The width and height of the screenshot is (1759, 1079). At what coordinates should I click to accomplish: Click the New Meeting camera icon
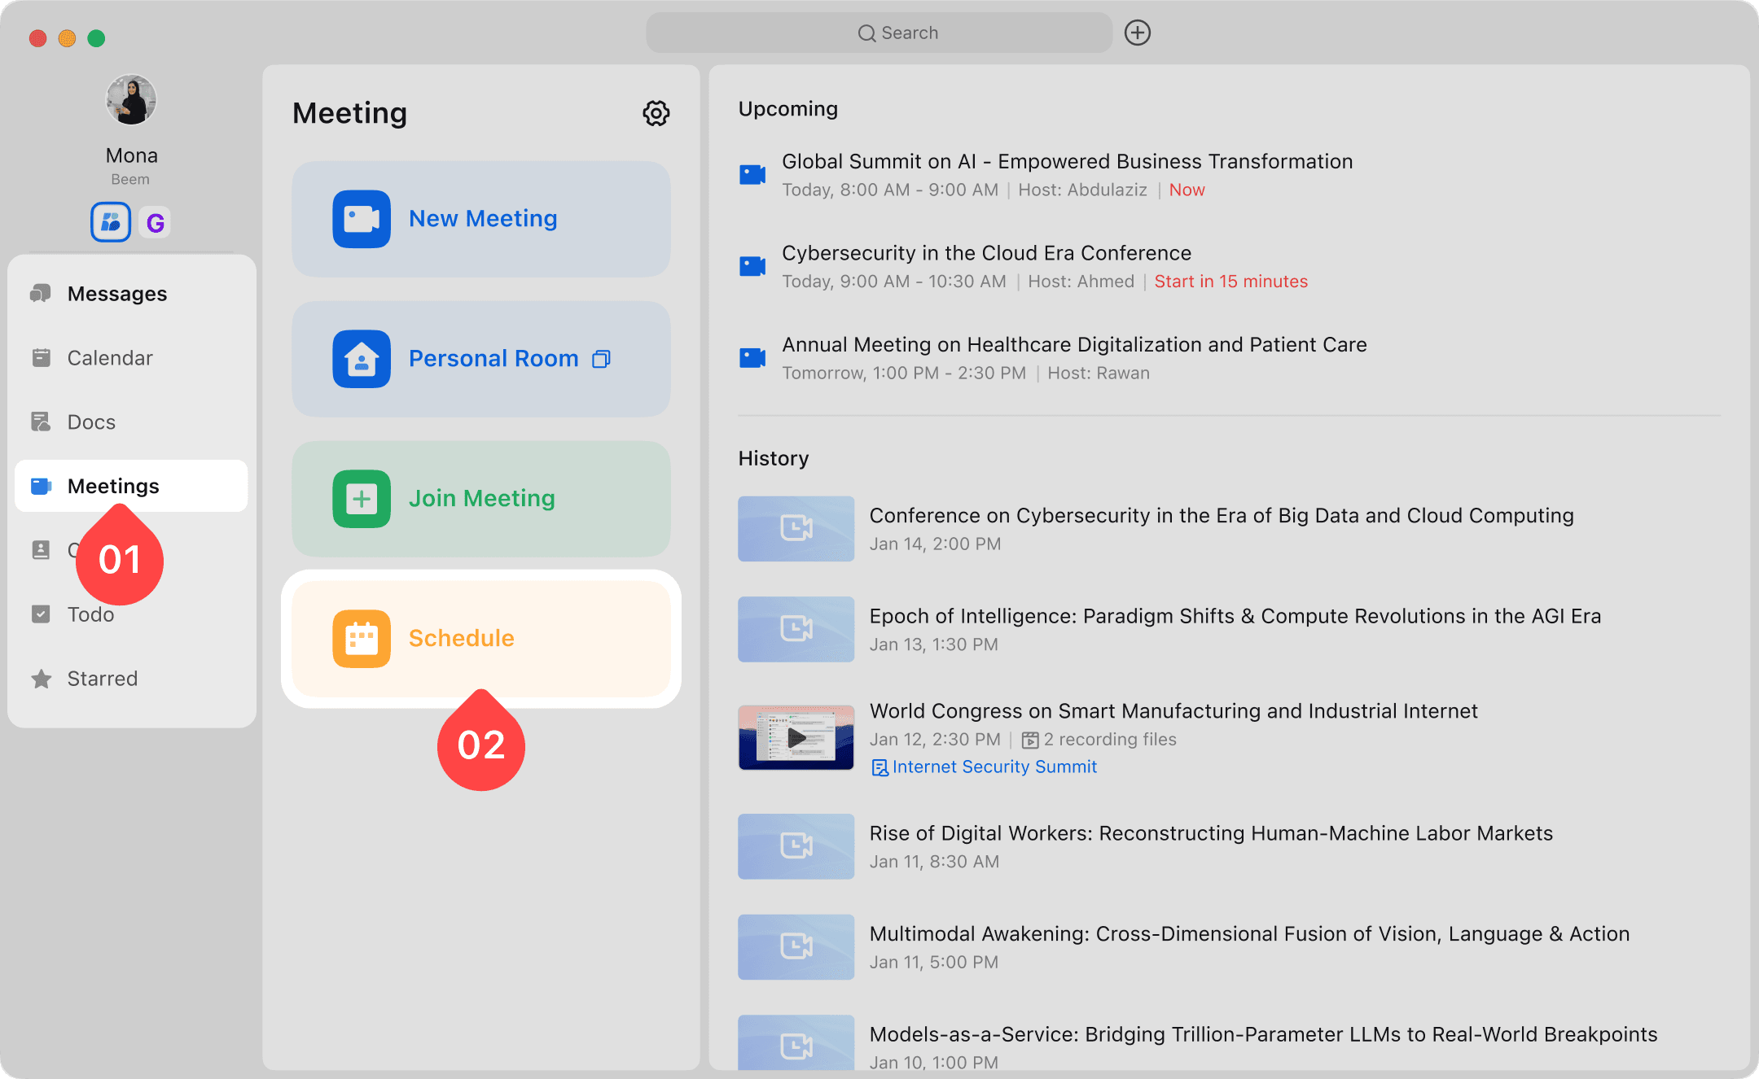362,219
